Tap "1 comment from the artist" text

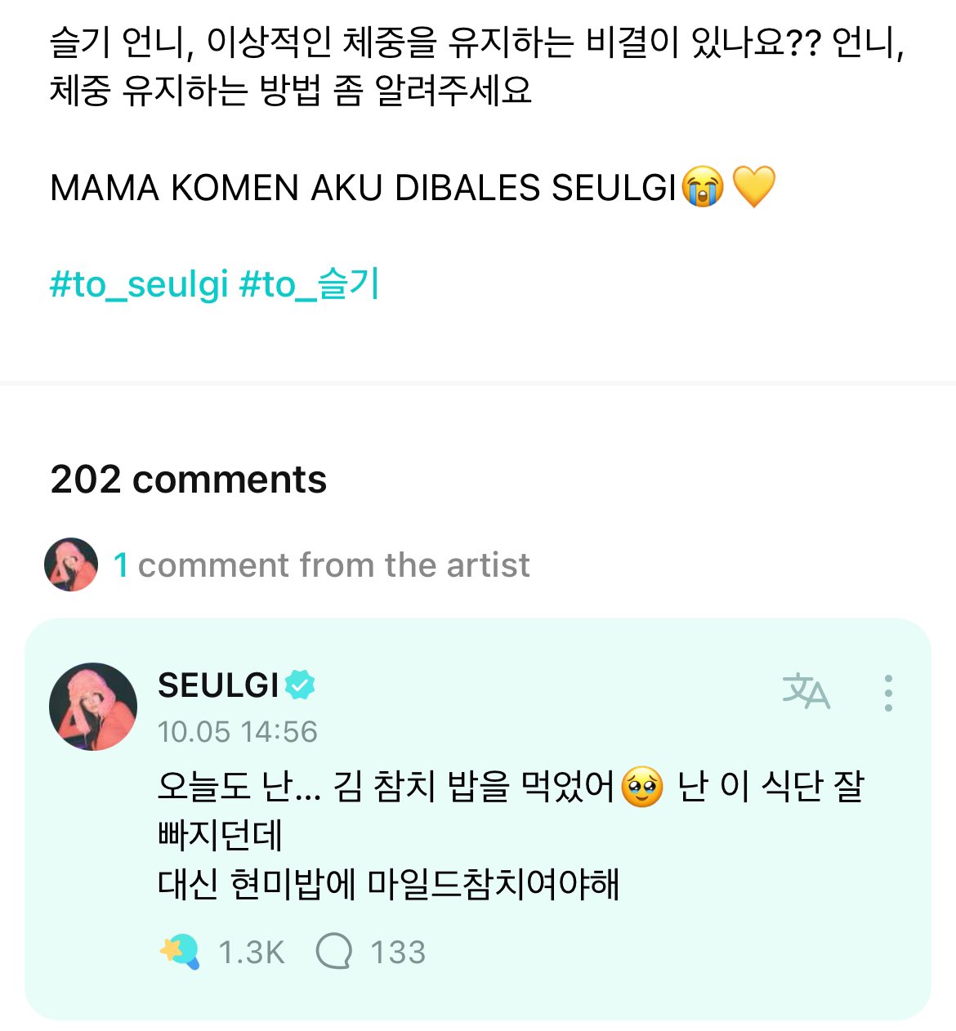(322, 565)
